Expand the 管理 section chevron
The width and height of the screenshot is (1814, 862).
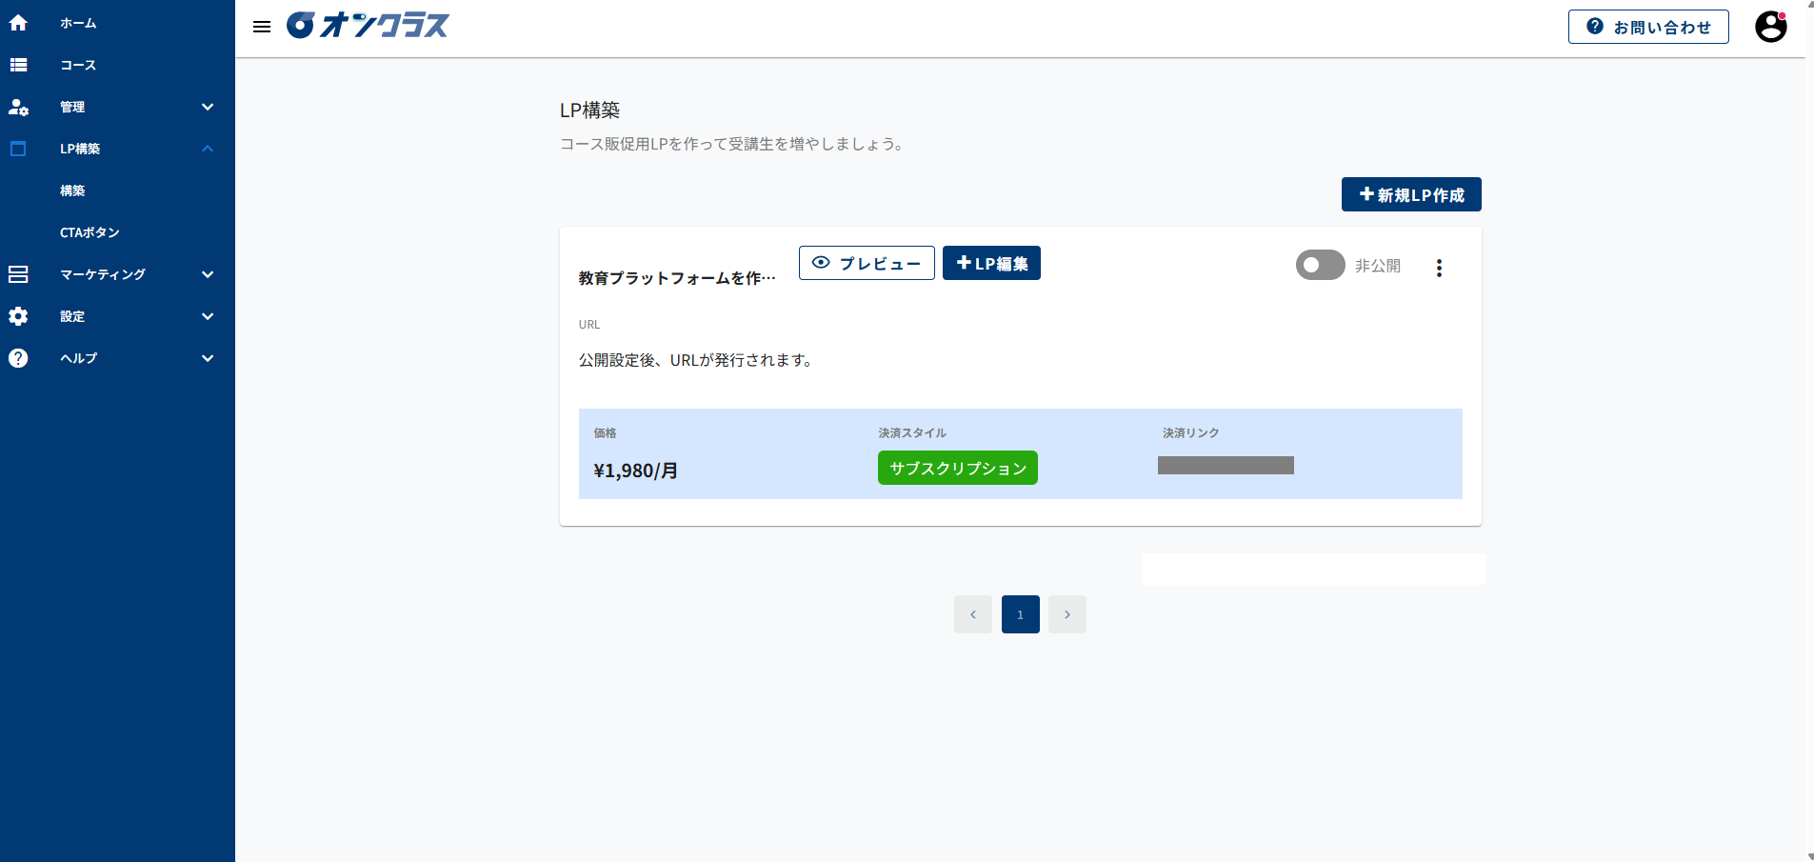[208, 107]
